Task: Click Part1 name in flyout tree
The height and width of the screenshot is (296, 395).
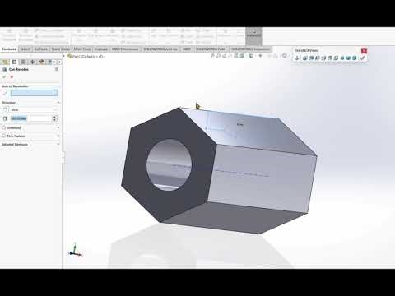Action: pyautogui.click(x=88, y=57)
